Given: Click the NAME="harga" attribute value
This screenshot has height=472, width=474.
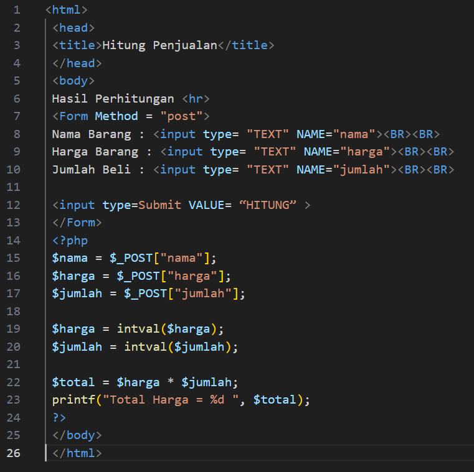Looking at the screenshot, I should pos(368,152).
